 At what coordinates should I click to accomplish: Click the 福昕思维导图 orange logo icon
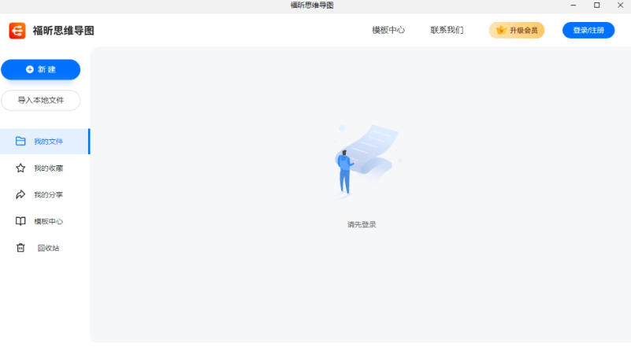coord(17,31)
